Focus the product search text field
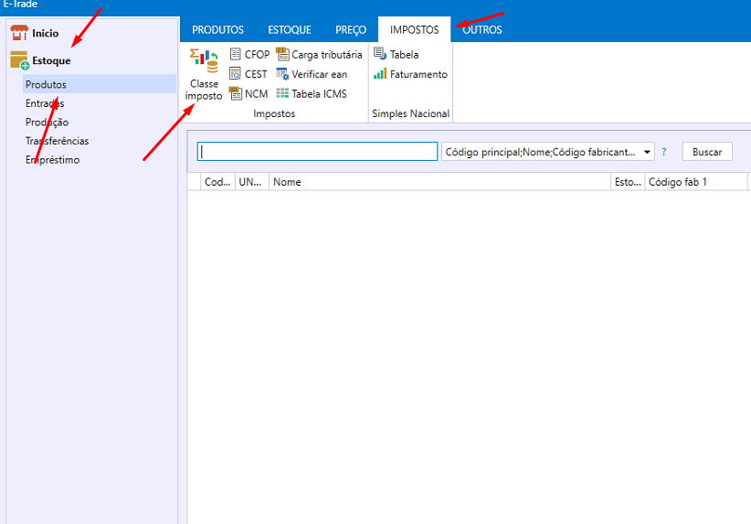The width and height of the screenshot is (751, 524). (x=317, y=152)
